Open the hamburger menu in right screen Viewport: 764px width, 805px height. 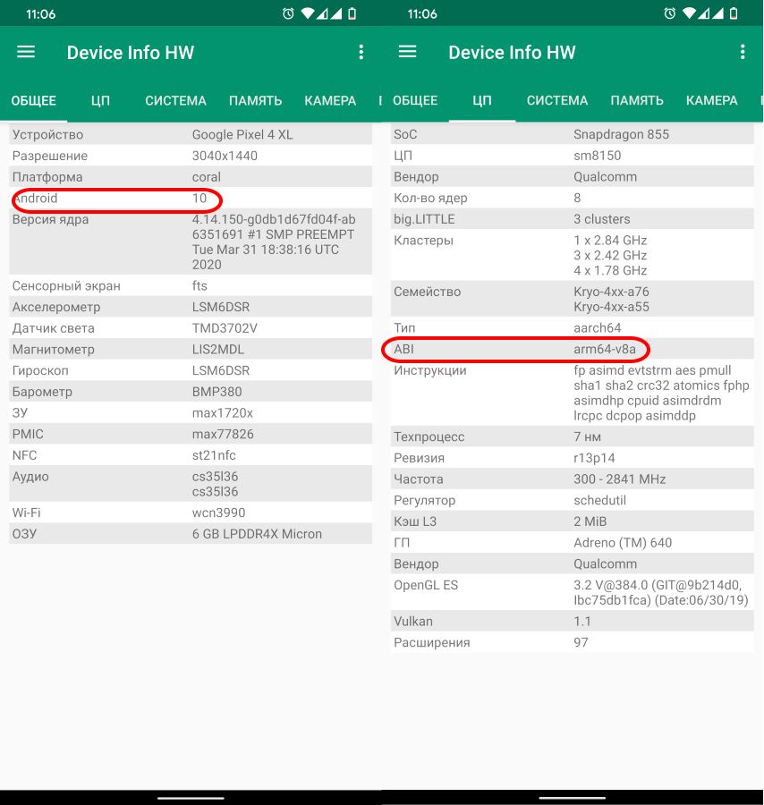407,51
